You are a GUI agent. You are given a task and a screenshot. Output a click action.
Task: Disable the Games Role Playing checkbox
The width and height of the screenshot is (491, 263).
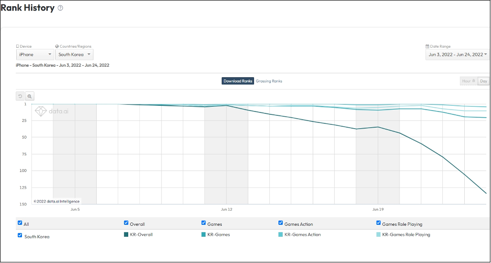tap(379, 223)
